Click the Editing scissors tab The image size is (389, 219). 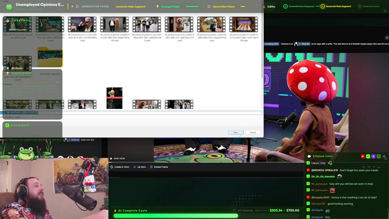269,6
